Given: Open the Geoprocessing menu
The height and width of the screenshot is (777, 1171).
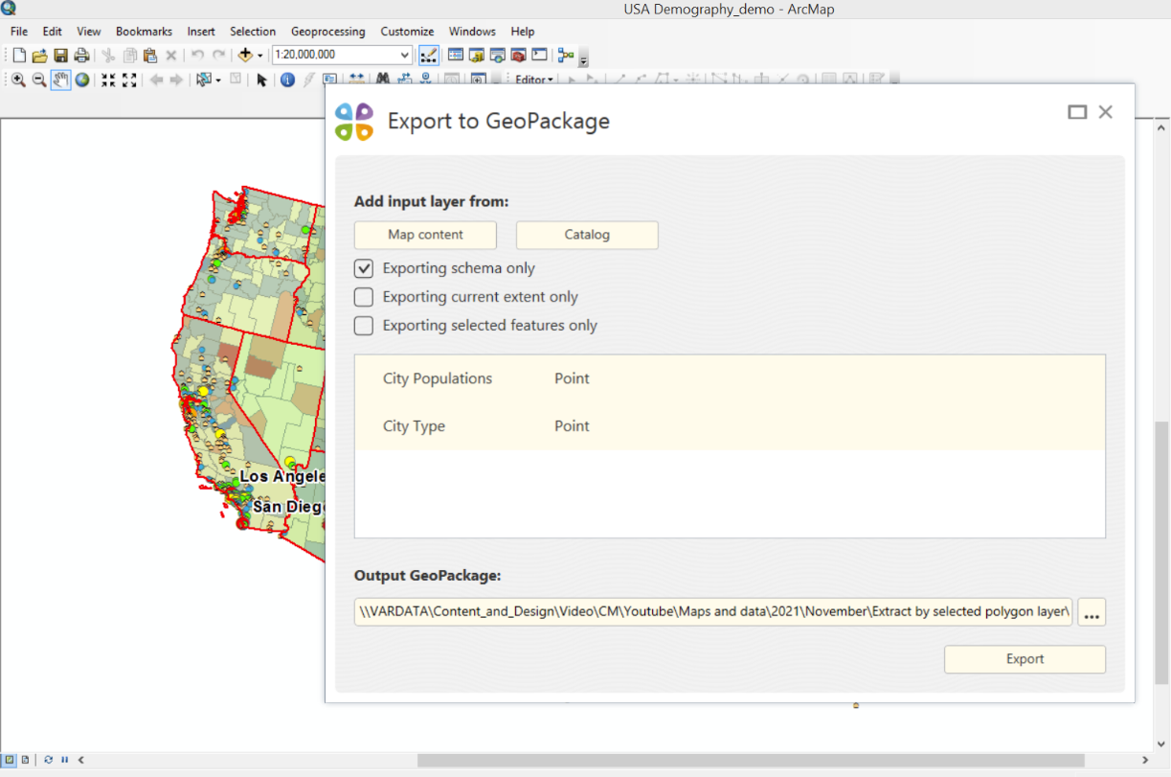Looking at the screenshot, I should pos(327,32).
